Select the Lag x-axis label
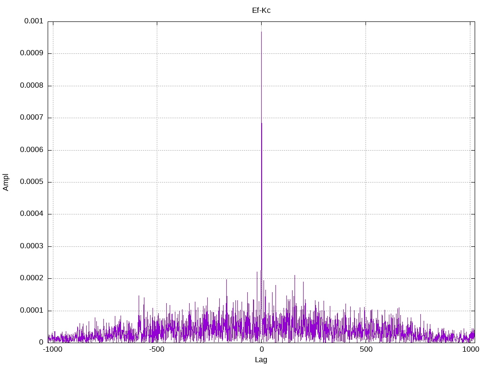The image size is (488, 366). (261, 360)
